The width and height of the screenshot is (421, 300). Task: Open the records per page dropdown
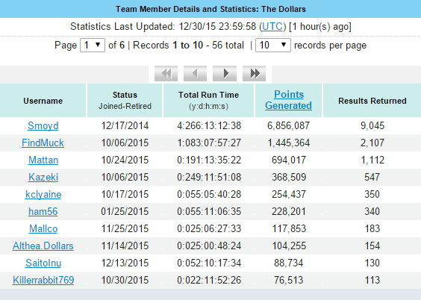tap(272, 45)
